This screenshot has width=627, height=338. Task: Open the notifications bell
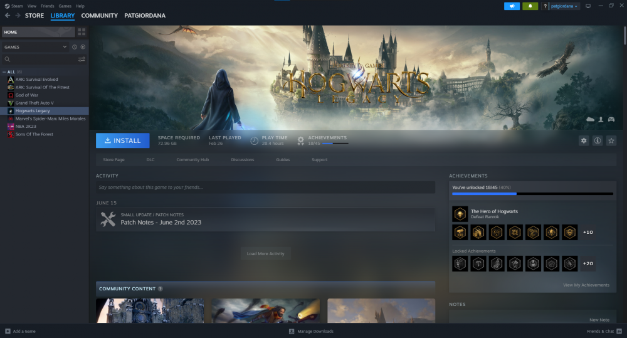530,6
